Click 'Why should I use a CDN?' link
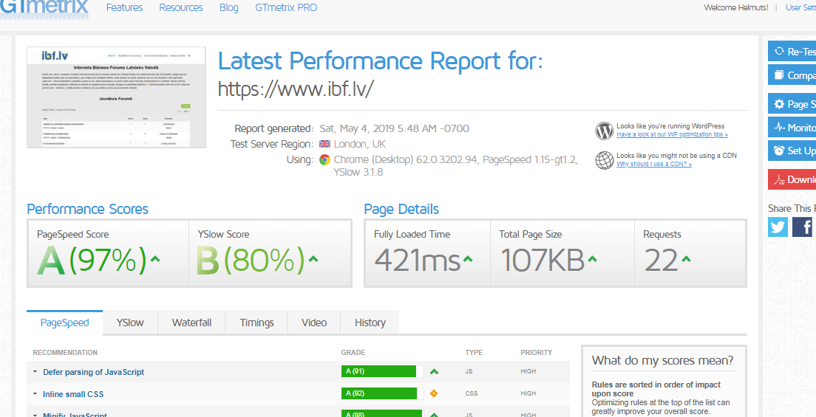Viewport: 816px width, 417px height. 654,164
